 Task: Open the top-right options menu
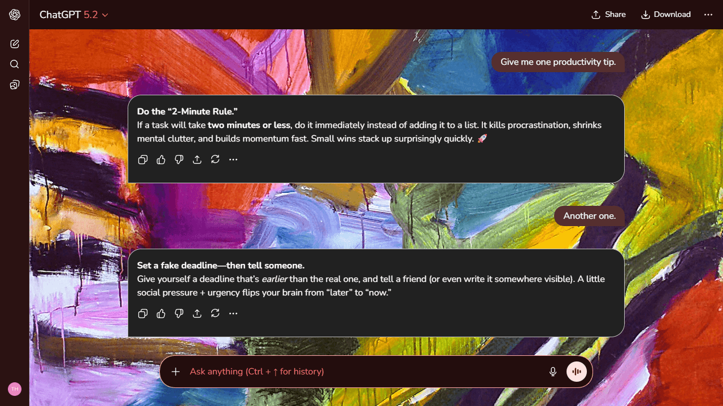click(708, 15)
